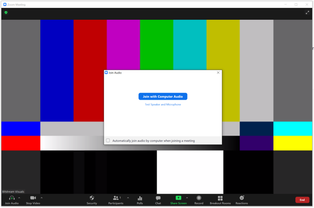This screenshot has width=314, height=208.
Task: Expand video options arrow beside Stop Video
Action: (42, 198)
